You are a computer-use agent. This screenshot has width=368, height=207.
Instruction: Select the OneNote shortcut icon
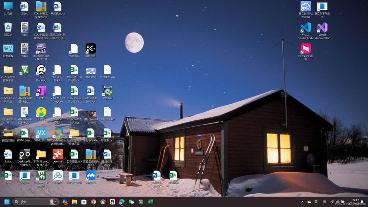pos(41,93)
